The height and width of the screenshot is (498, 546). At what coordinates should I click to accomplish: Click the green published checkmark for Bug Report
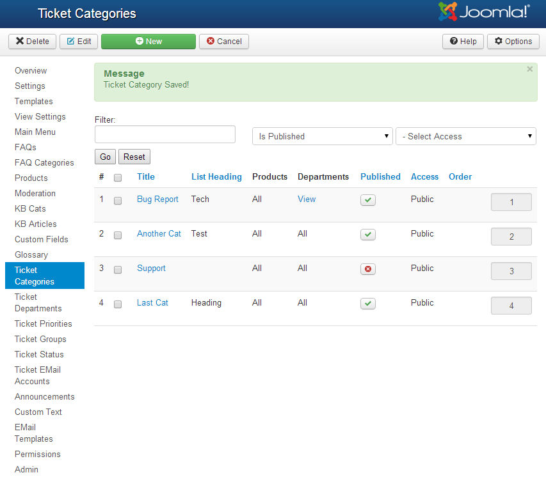[368, 200]
